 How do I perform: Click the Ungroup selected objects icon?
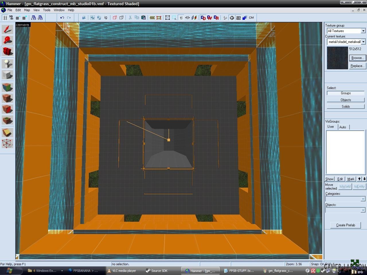[x=99, y=18]
